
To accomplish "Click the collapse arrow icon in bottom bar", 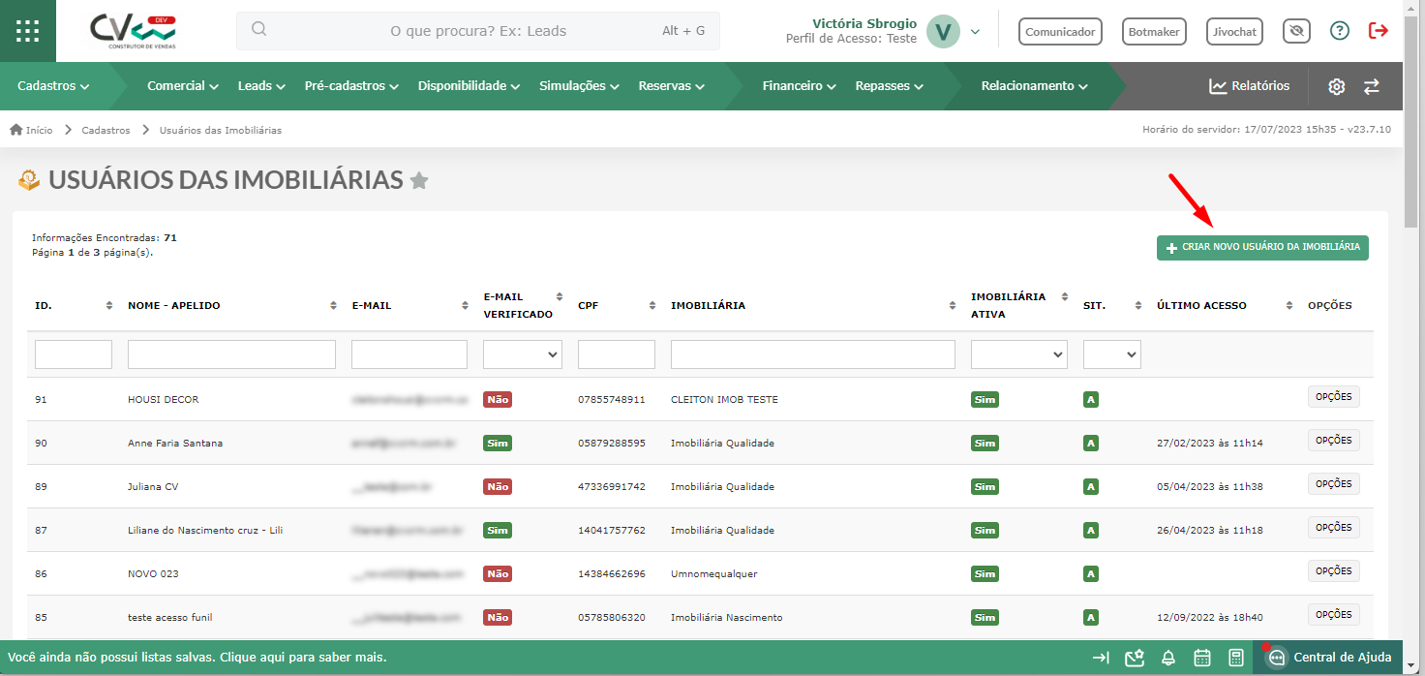I will click(1101, 658).
